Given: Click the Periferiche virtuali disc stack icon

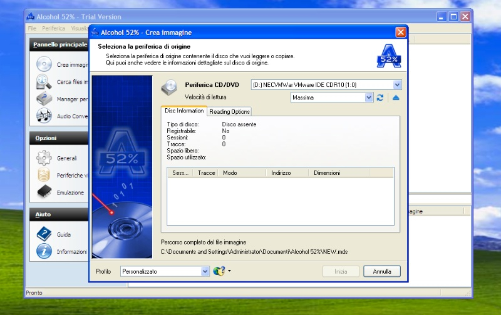Looking at the screenshot, I should (44, 176).
